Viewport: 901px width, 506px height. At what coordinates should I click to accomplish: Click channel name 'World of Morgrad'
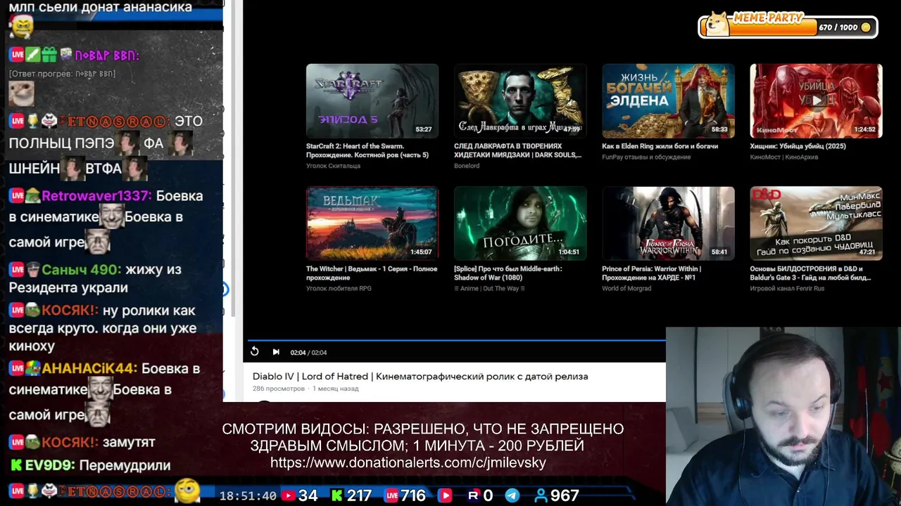coord(626,288)
